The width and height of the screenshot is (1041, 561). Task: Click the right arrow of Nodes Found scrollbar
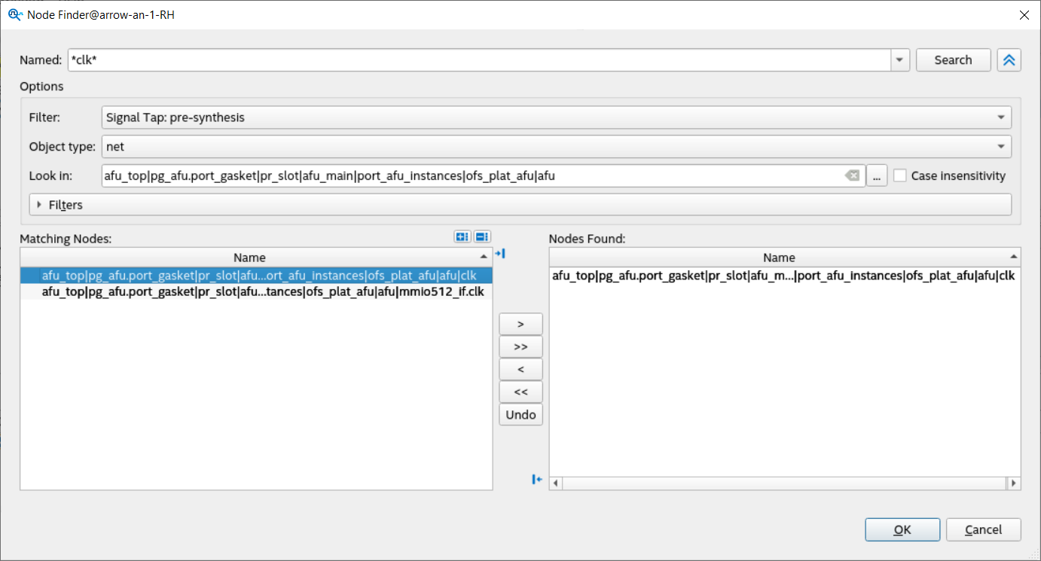pos(1014,483)
